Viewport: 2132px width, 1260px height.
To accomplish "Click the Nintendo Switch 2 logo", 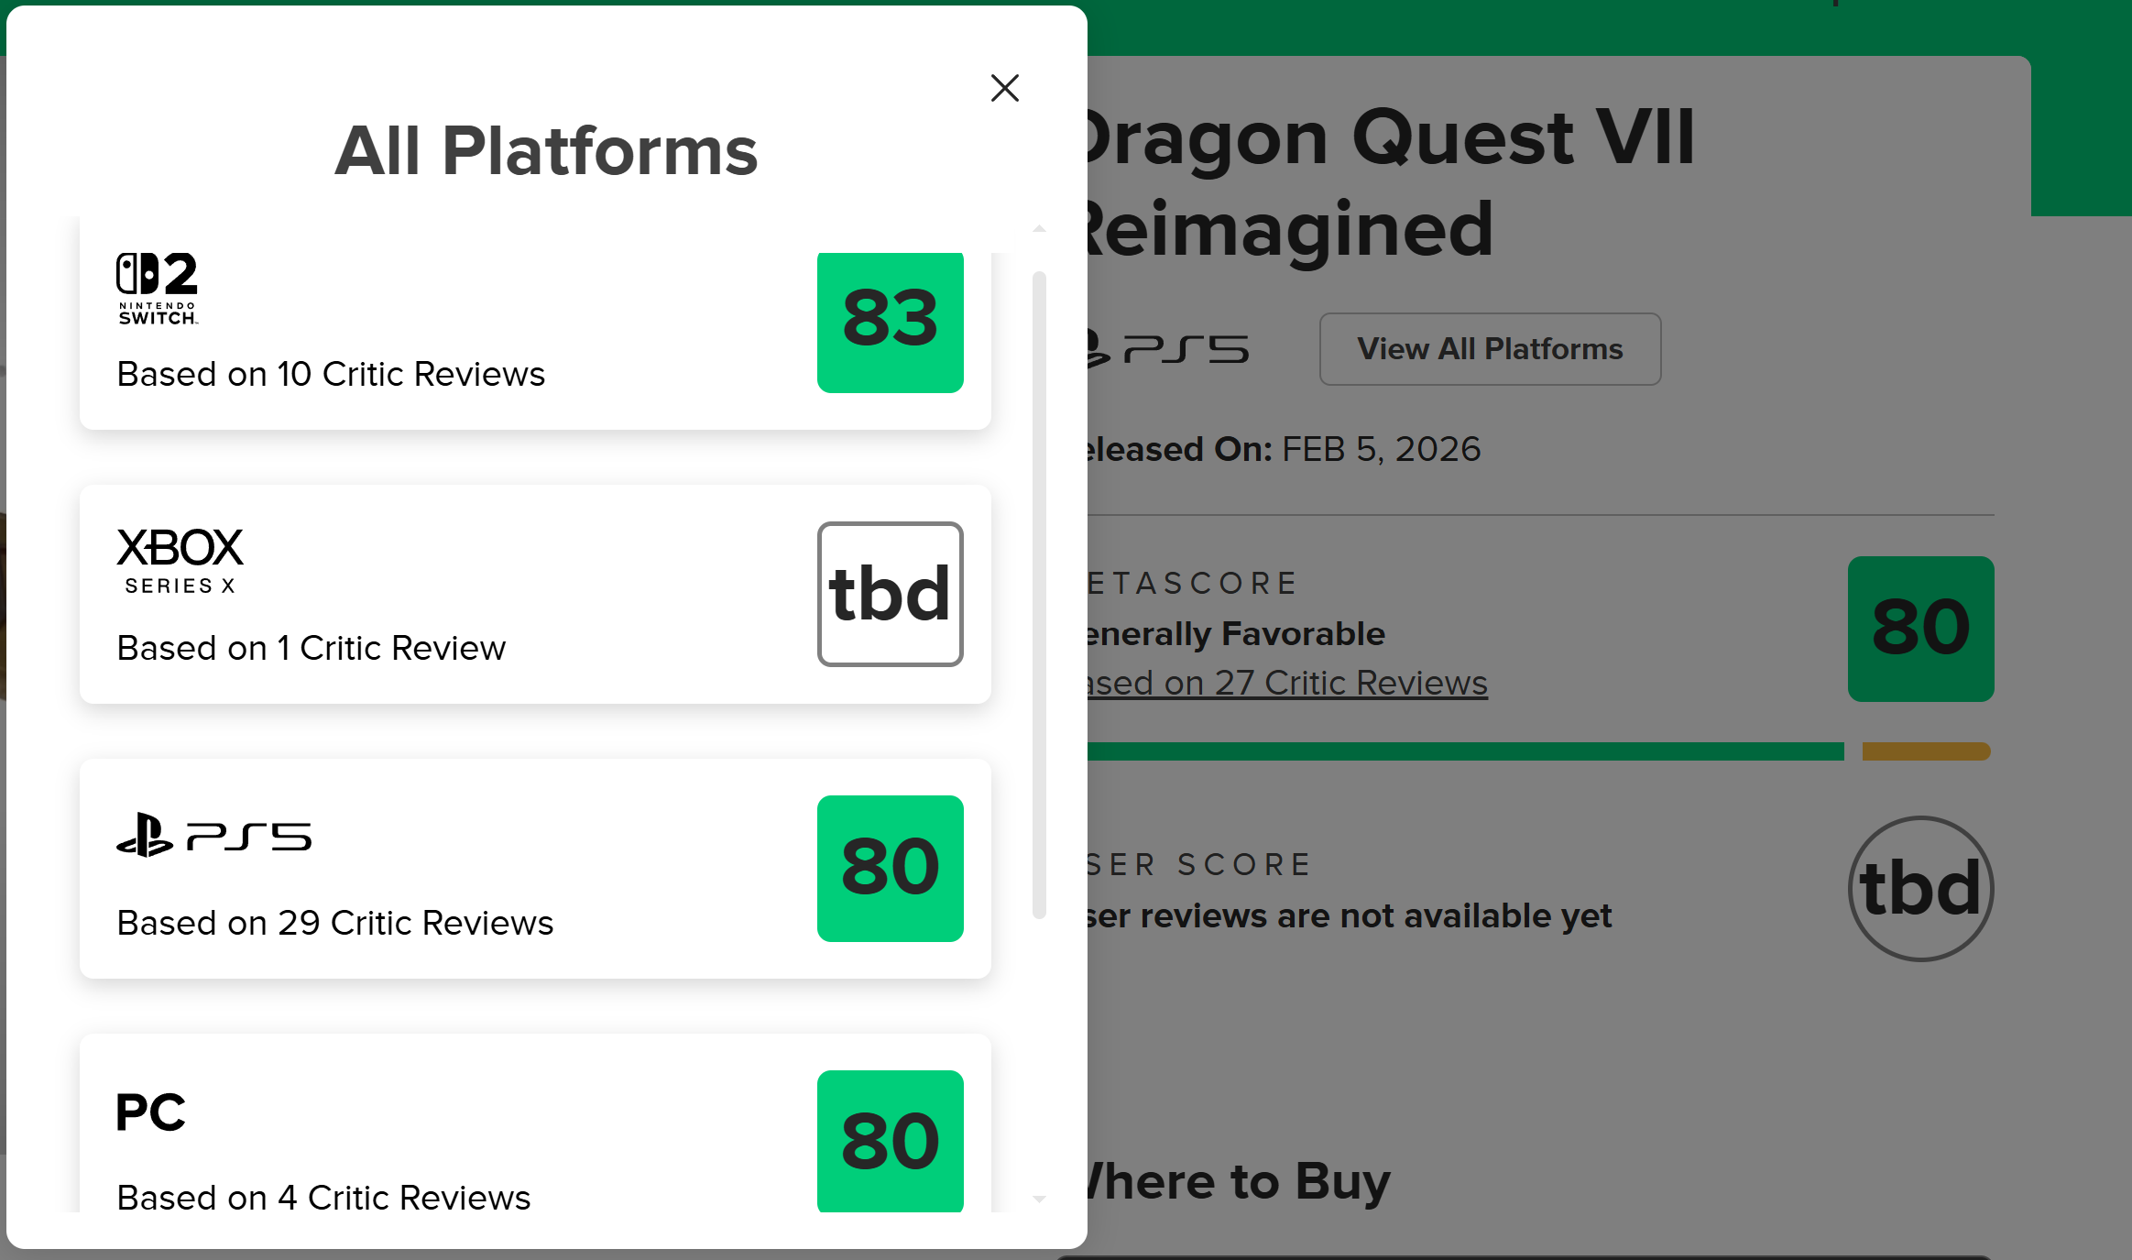I will pyautogui.click(x=157, y=289).
